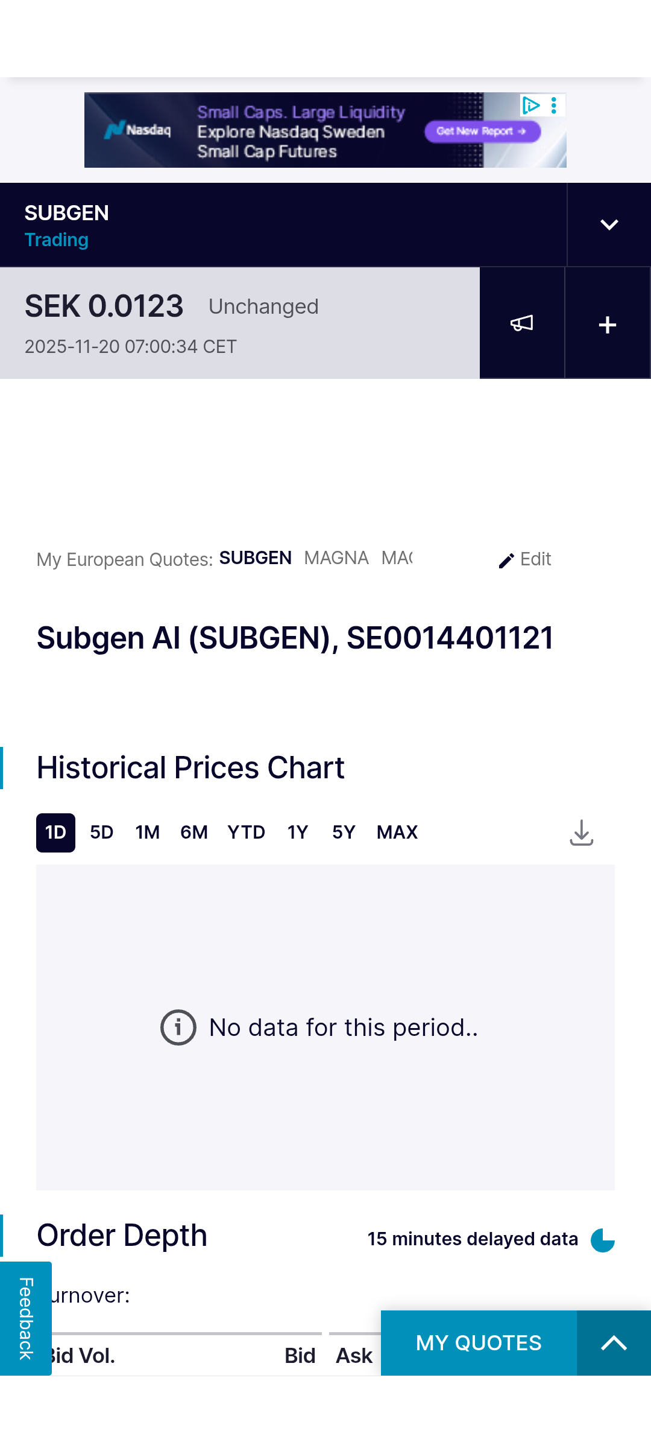Click the pencil Edit icon for quotes
Image resolution: width=651 pixels, height=1448 pixels.
[506, 560]
